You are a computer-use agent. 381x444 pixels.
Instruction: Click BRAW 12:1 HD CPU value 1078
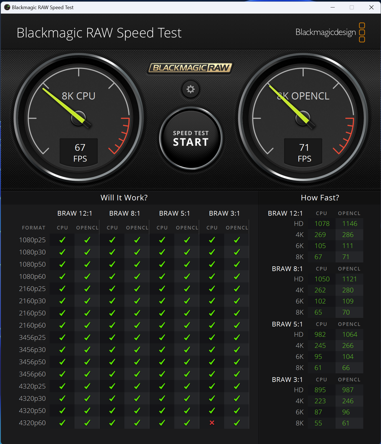click(x=322, y=224)
